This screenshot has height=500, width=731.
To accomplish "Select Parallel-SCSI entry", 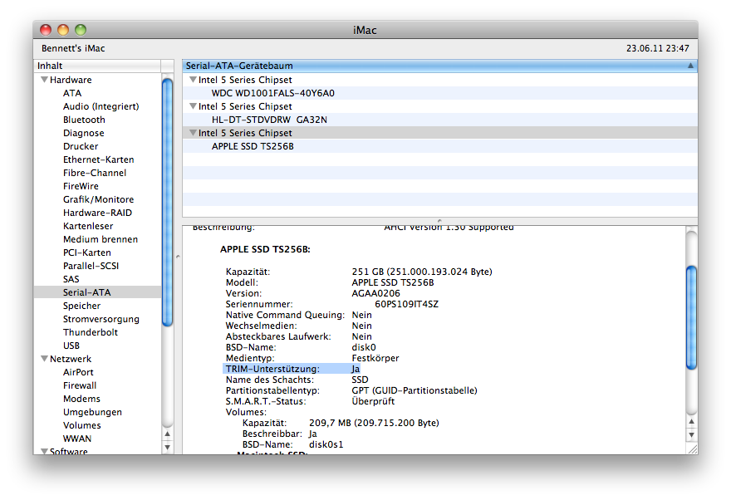I will (x=91, y=266).
